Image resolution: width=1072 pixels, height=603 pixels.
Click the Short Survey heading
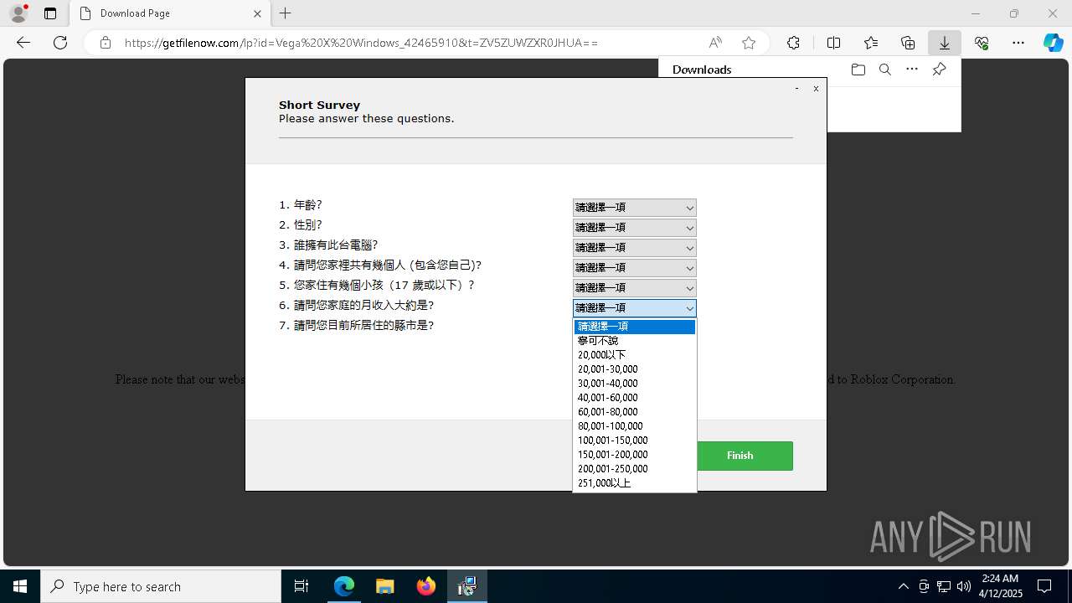(319, 105)
